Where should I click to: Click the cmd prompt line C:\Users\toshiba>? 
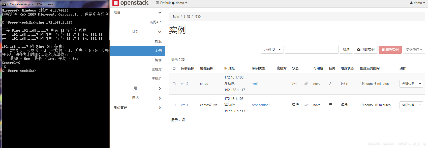click(19, 71)
